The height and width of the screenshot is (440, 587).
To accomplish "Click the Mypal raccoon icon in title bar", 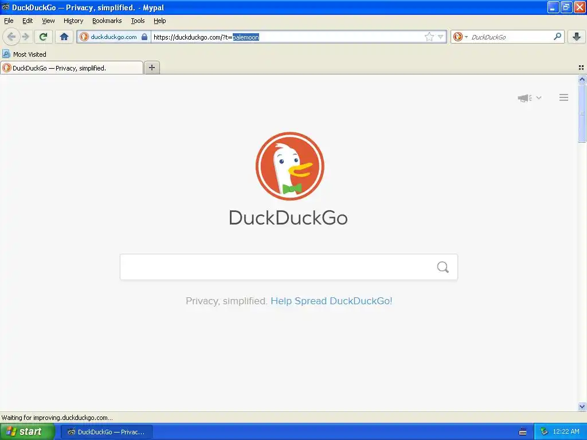I will click(6, 7).
